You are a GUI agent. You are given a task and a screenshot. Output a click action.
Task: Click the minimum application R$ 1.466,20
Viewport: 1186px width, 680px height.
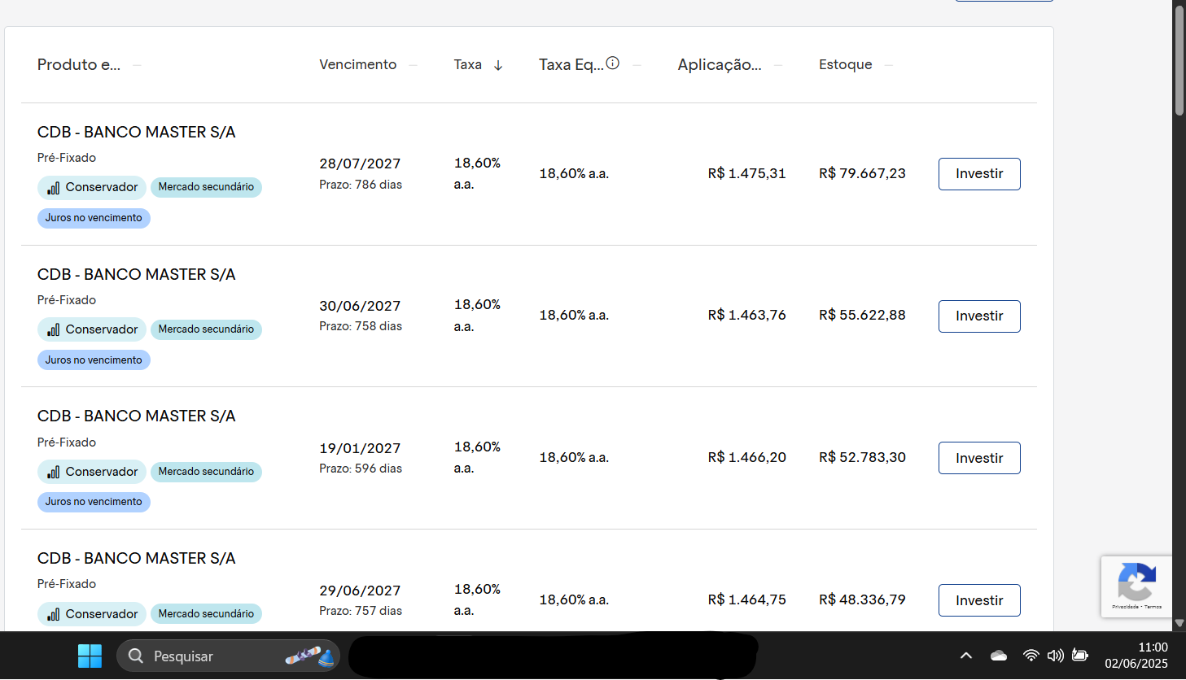[x=747, y=457]
